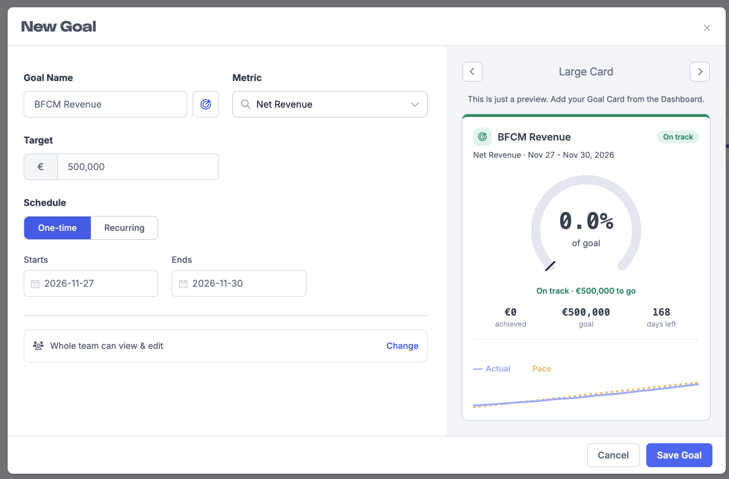
Task: Click the "Large Card" preview title
Action: point(586,72)
